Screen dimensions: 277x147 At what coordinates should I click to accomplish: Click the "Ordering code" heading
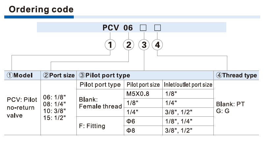tap(41, 10)
